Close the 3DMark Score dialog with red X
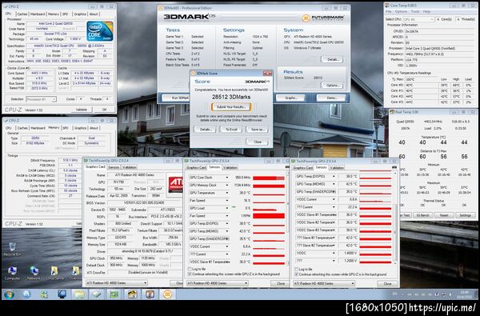480x316 pixels. pyautogui.click(x=267, y=73)
